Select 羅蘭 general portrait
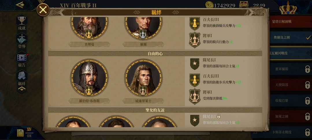 click(143, 28)
